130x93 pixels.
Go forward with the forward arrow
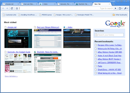[7, 8]
